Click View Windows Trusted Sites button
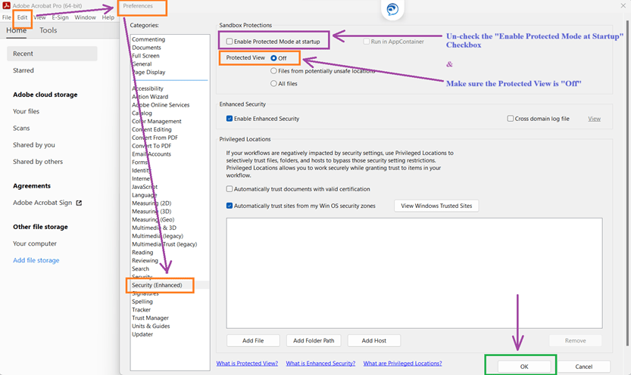This screenshot has height=375, width=631. click(x=436, y=206)
